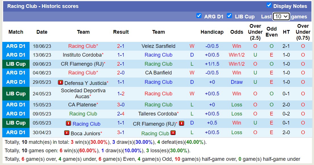Toggle the Display Notes checkbox
Screen dimensions: 314x165
[269, 5]
